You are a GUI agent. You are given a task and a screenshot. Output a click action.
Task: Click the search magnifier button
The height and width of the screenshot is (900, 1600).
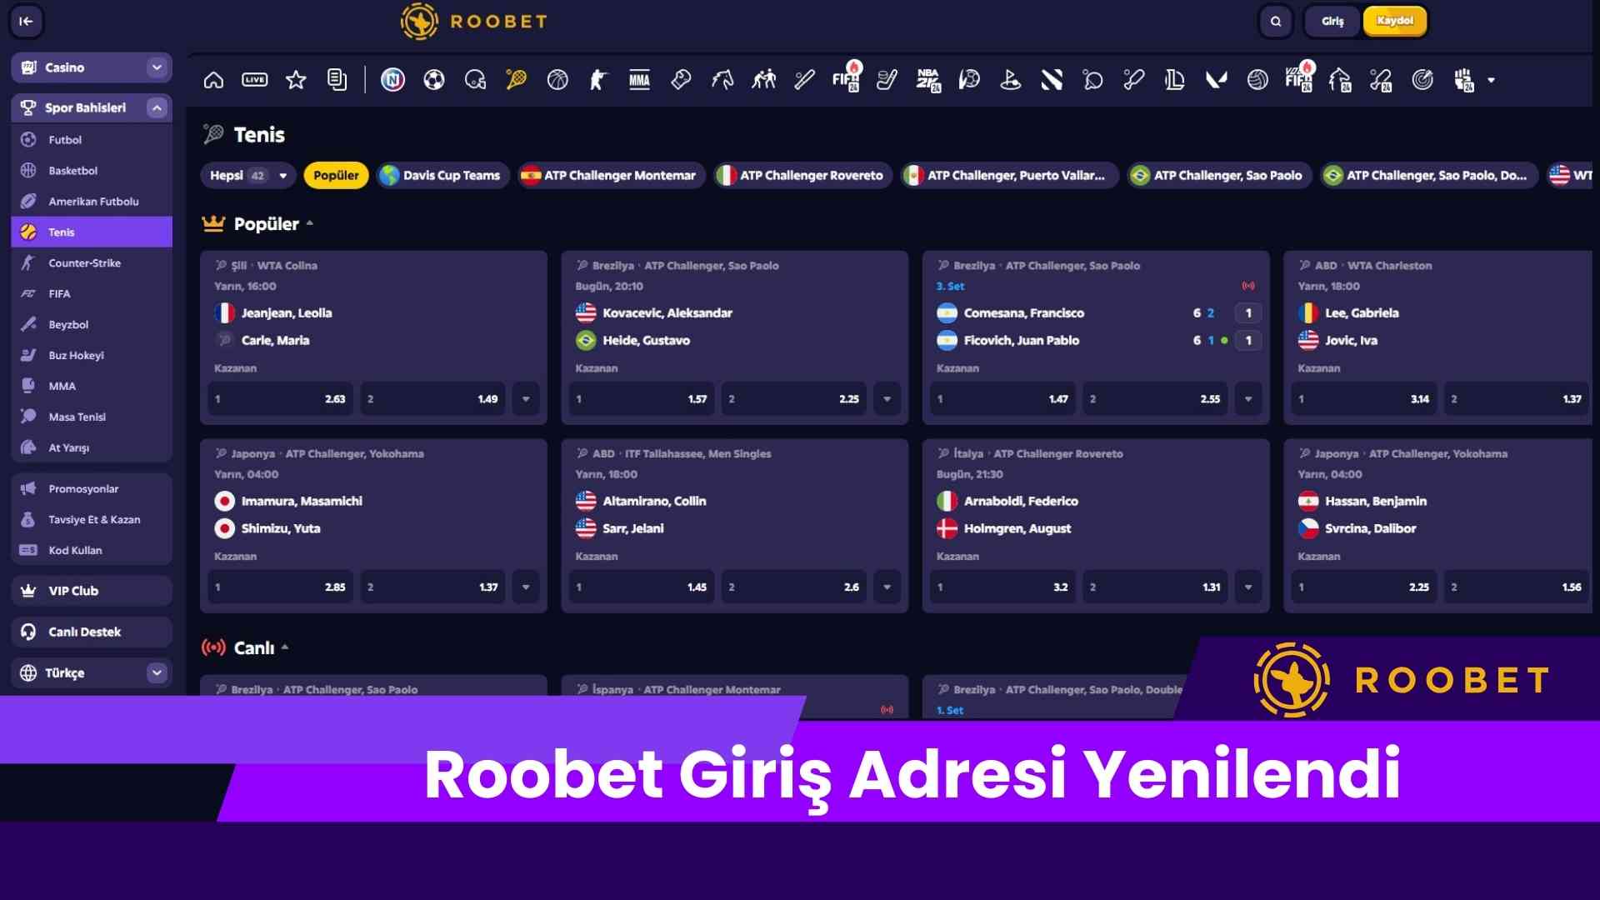coord(1276,22)
